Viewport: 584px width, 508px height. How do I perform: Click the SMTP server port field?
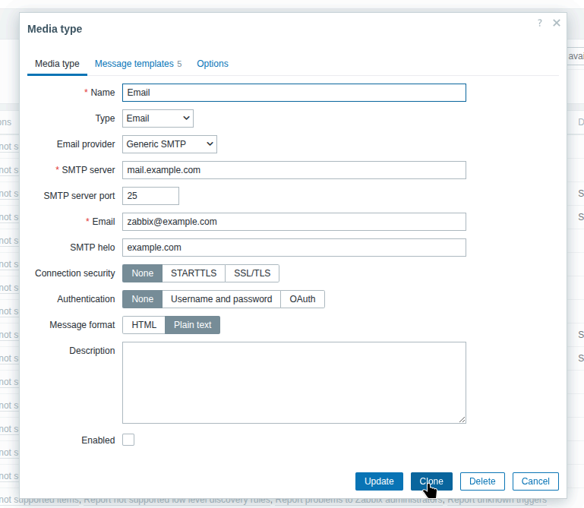[x=150, y=196]
